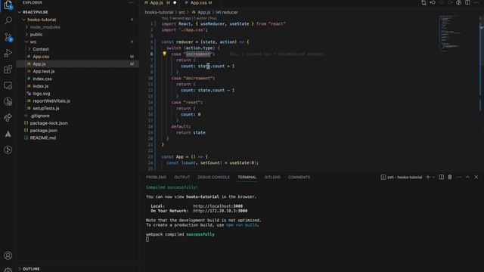Image resolution: width=484 pixels, height=272 pixels.
Task: Open the Accounts menu icon
Action: point(8,255)
